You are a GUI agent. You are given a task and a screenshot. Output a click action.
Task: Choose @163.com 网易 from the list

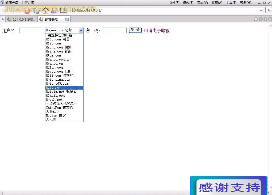pos(64,39)
